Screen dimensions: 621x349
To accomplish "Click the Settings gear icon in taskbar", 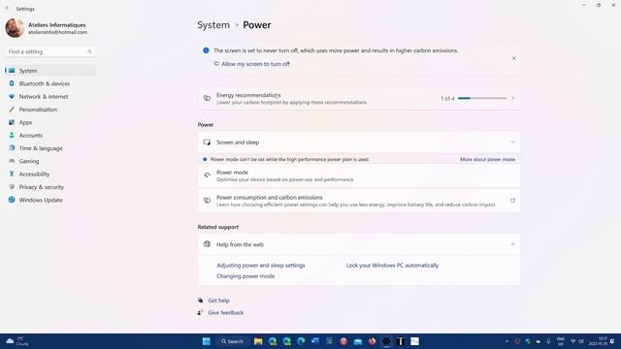I will pos(386,341).
